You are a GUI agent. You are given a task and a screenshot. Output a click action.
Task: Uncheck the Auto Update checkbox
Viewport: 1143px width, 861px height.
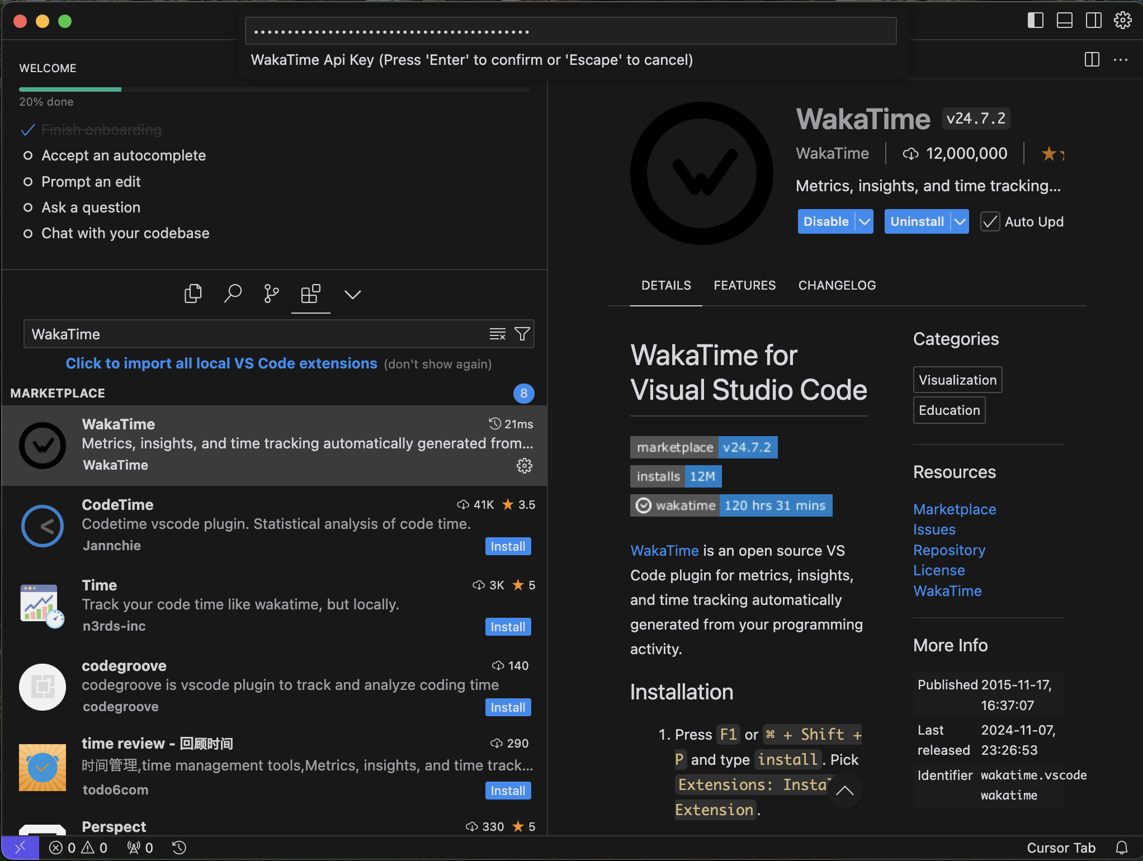[990, 221]
